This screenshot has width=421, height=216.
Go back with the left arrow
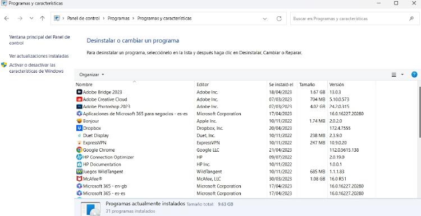click(x=6, y=18)
